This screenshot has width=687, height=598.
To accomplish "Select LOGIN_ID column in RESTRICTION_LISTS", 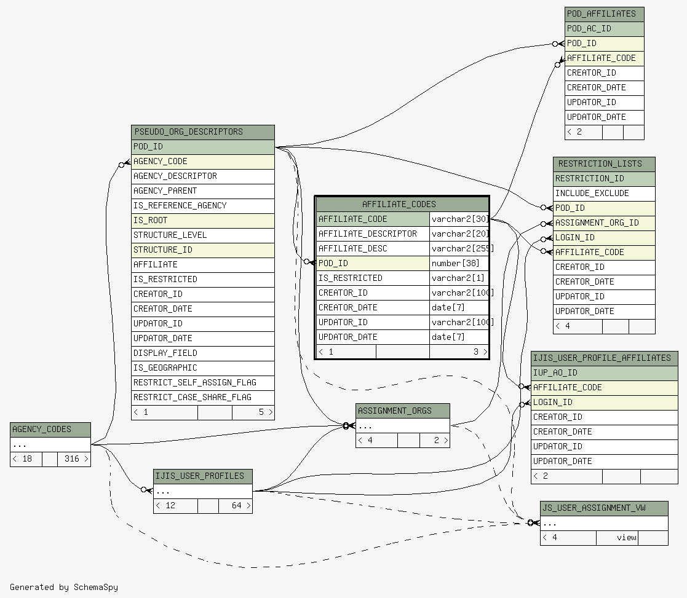I will 604,238.
